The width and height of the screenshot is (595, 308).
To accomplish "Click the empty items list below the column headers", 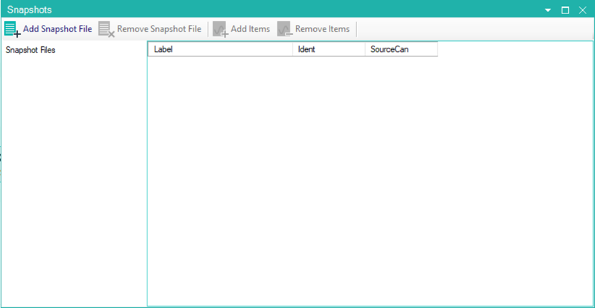I will (368, 182).
